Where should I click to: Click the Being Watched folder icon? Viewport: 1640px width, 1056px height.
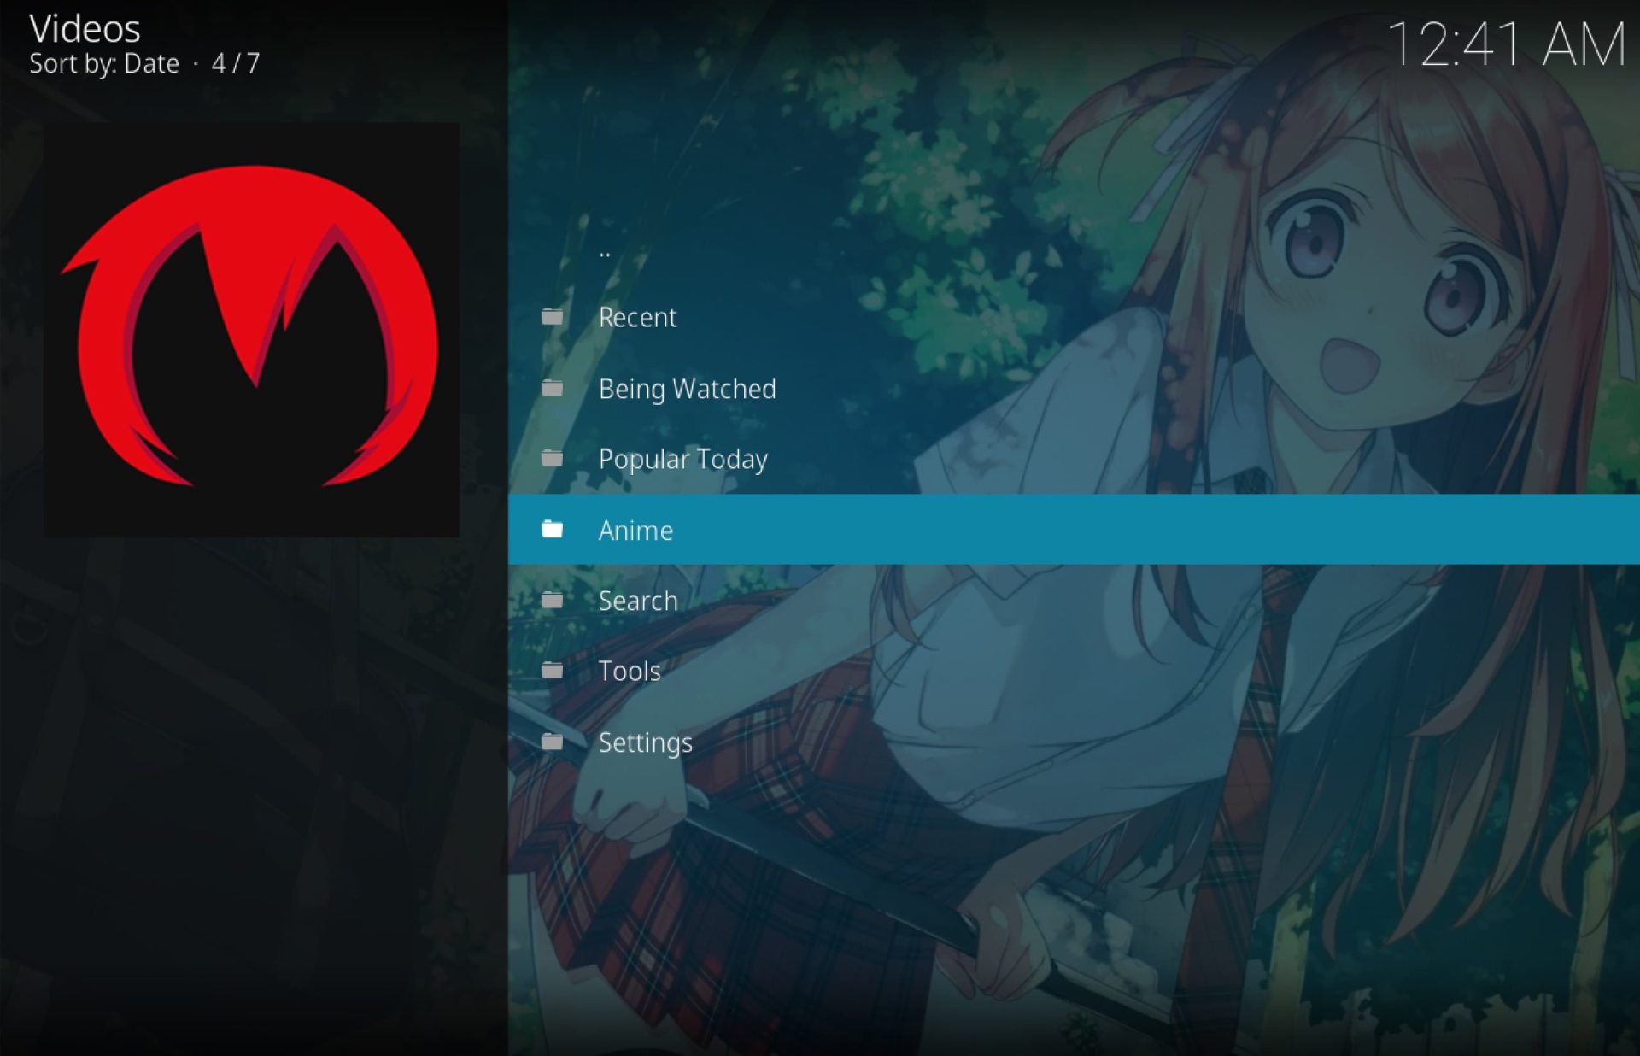click(x=553, y=389)
